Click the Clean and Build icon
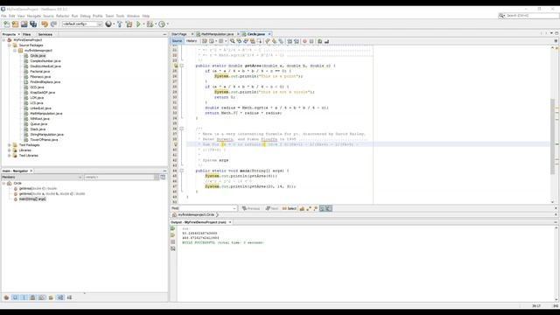The image size is (560, 315). tap(129, 24)
